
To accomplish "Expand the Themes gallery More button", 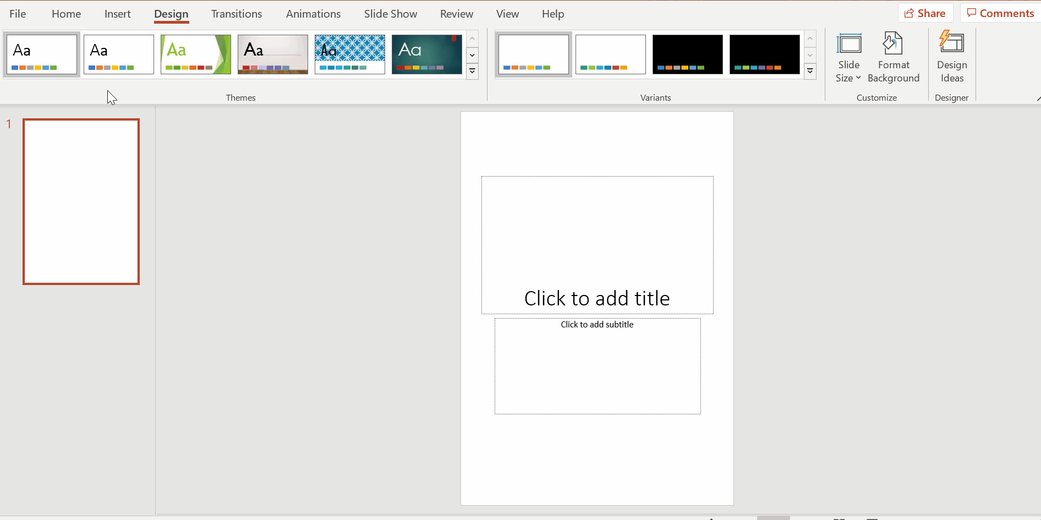I will 472,72.
